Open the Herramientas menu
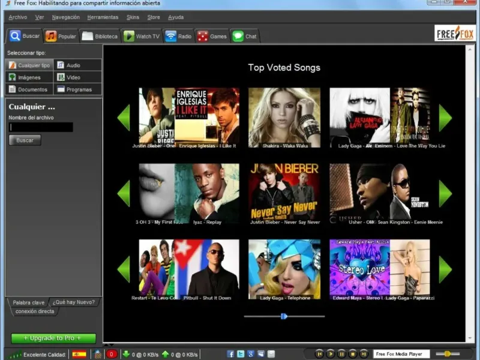480x360 pixels. click(x=103, y=17)
